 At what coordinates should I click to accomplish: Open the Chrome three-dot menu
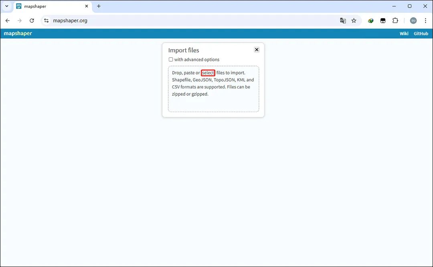click(425, 21)
